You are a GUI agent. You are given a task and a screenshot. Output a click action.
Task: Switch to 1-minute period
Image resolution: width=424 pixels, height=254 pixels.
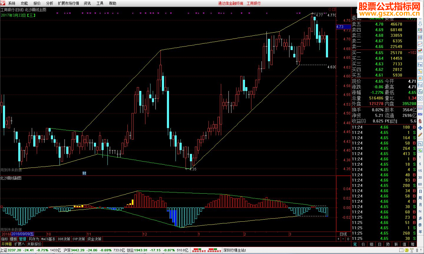[420, 157]
